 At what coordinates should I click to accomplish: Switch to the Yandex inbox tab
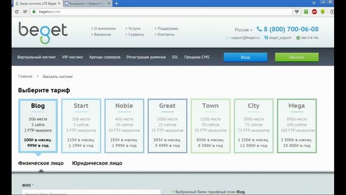pyautogui.click(x=88, y=4)
